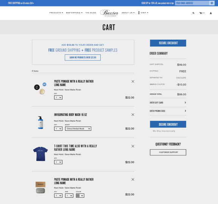The image size is (218, 204).
Task: Open color swatch dropdown for last item
Action: 80,196
